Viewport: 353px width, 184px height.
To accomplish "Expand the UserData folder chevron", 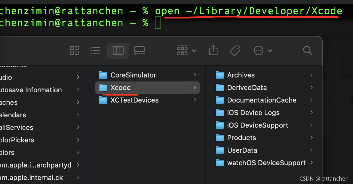I will (311, 150).
